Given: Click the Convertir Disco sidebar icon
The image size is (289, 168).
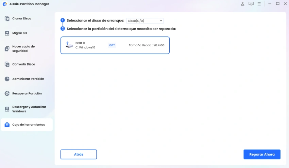Looking at the screenshot, I should [7, 64].
